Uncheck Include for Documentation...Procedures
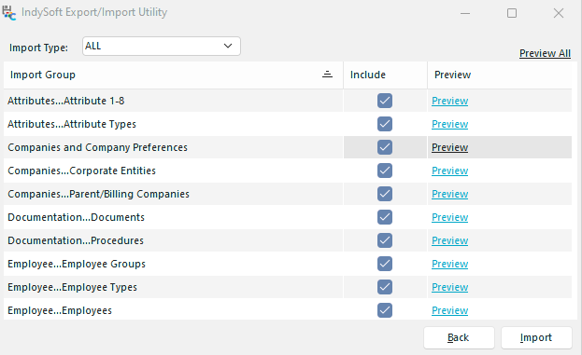The image size is (582, 355). pos(385,240)
